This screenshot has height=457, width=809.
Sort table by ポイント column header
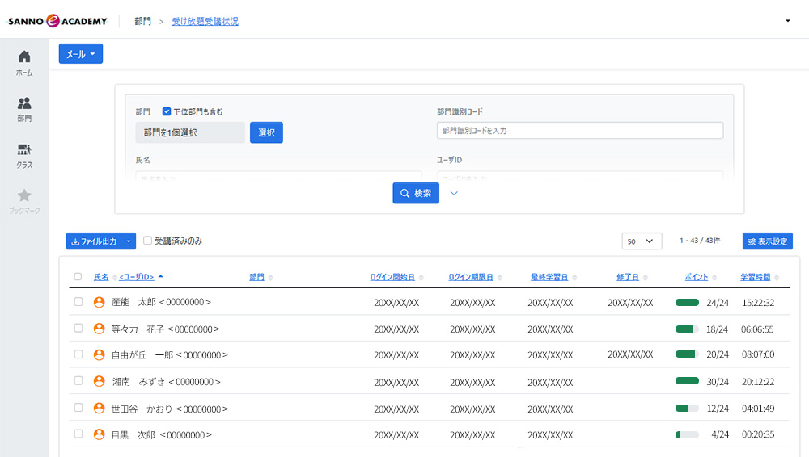(x=696, y=277)
